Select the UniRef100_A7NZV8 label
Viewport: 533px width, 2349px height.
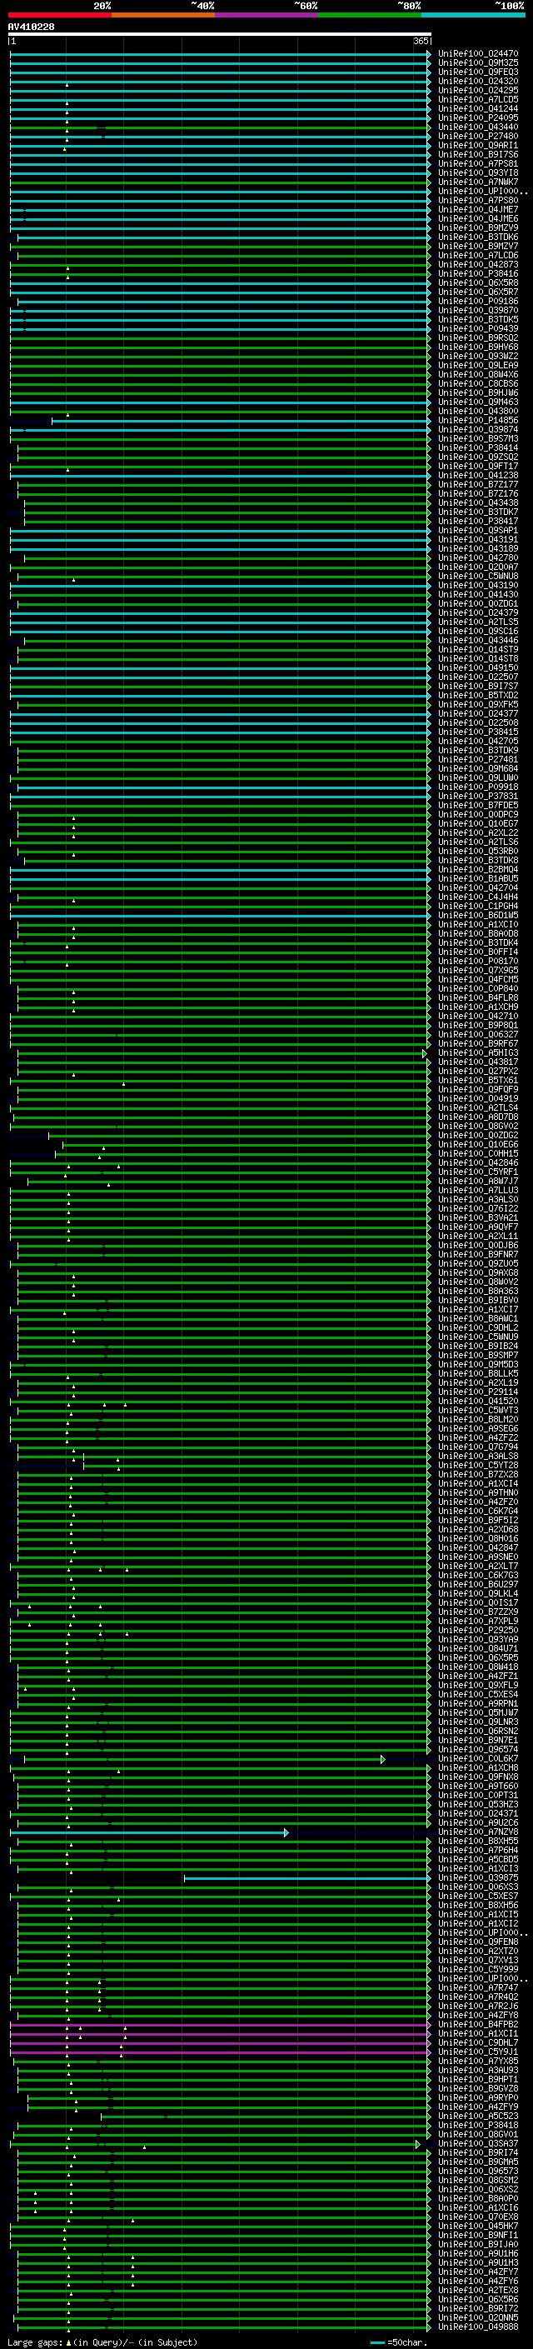(478, 1831)
